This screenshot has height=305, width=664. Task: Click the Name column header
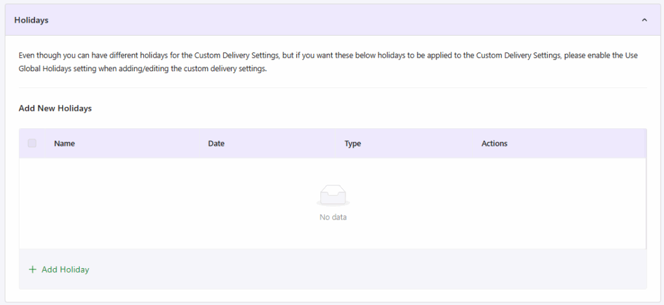click(64, 143)
